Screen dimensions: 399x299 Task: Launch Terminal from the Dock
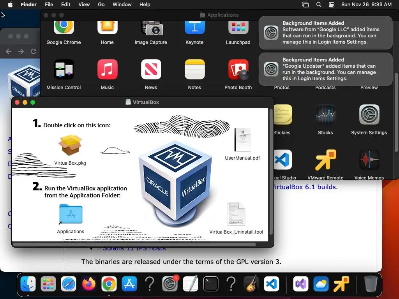[211, 284]
